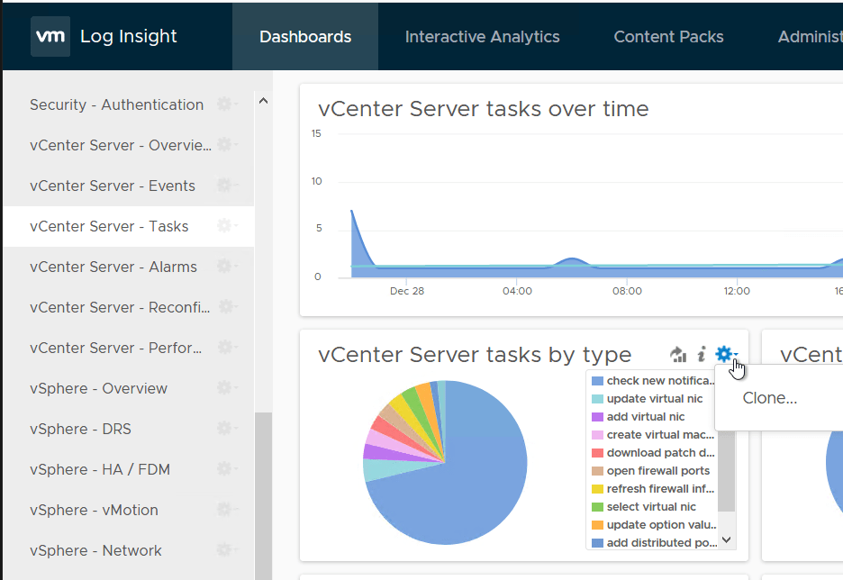Toggle 'select virtual nic' legend series

[x=651, y=507]
